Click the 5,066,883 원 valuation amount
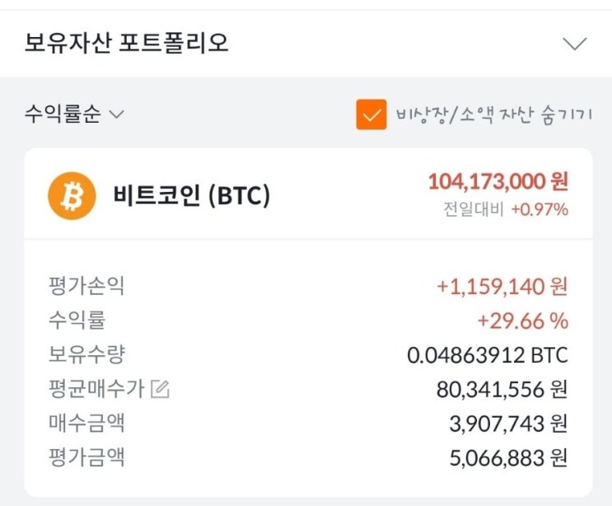 507,457
